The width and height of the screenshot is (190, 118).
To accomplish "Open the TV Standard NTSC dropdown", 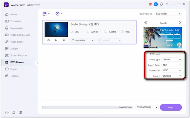I will (x=172, y=70).
